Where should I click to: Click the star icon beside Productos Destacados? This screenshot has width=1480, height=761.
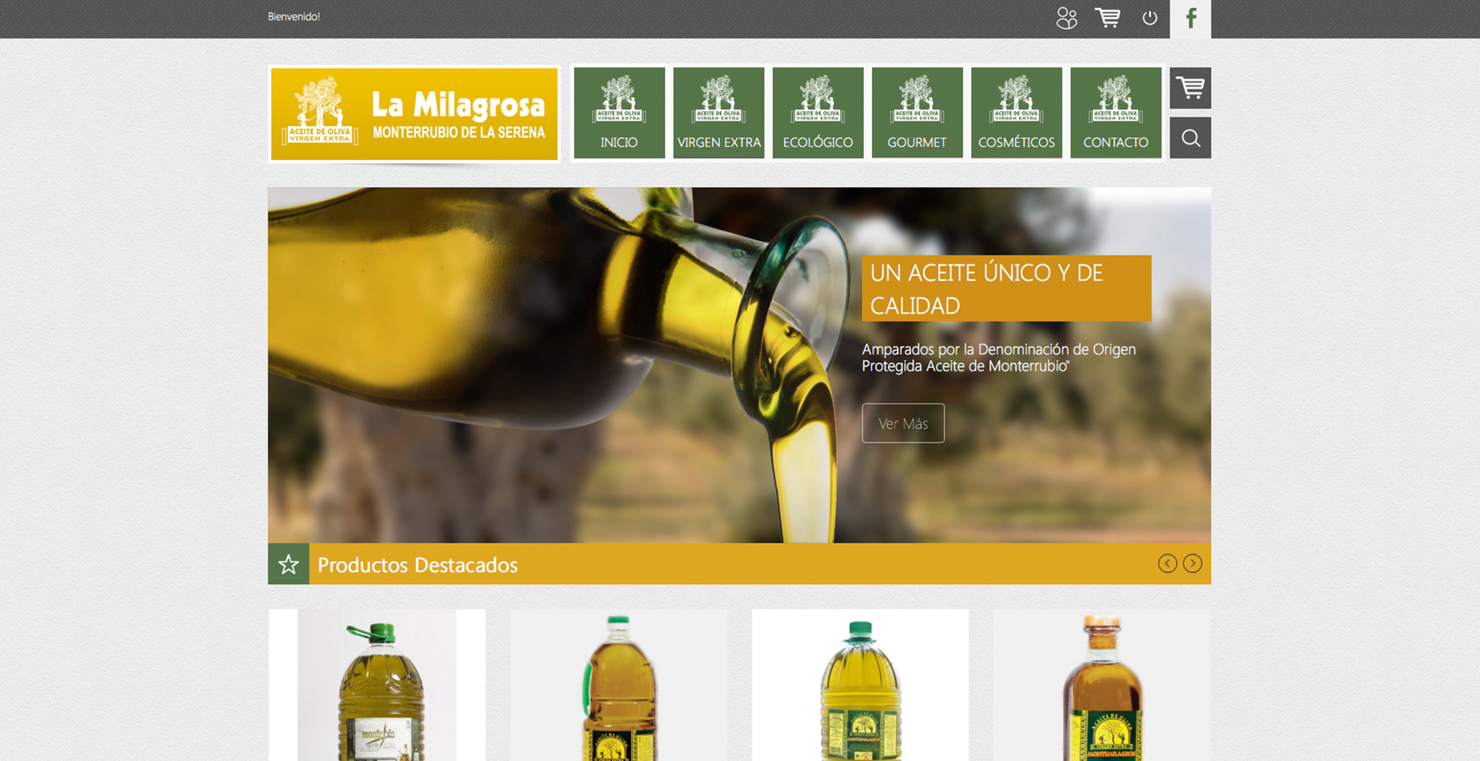click(x=288, y=564)
